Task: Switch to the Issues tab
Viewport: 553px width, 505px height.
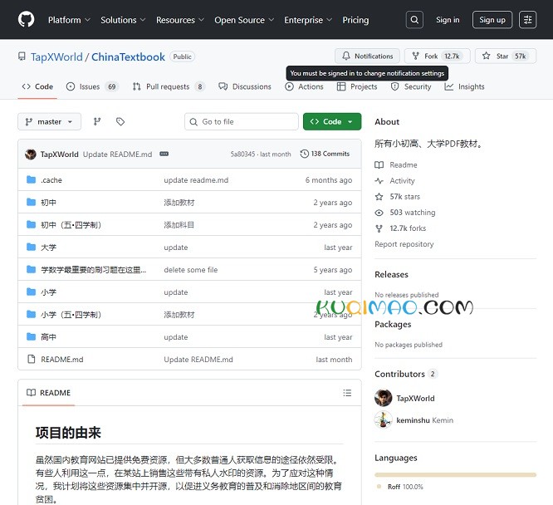Action: click(92, 86)
